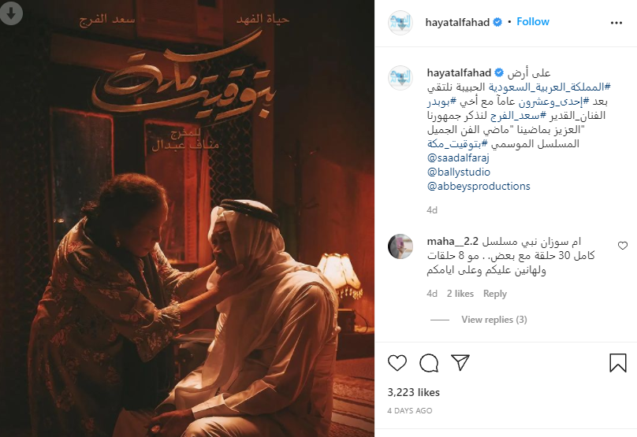Image resolution: width=637 pixels, height=437 pixels.
Task: Open the maha__2.2 username link
Action: click(x=453, y=242)
